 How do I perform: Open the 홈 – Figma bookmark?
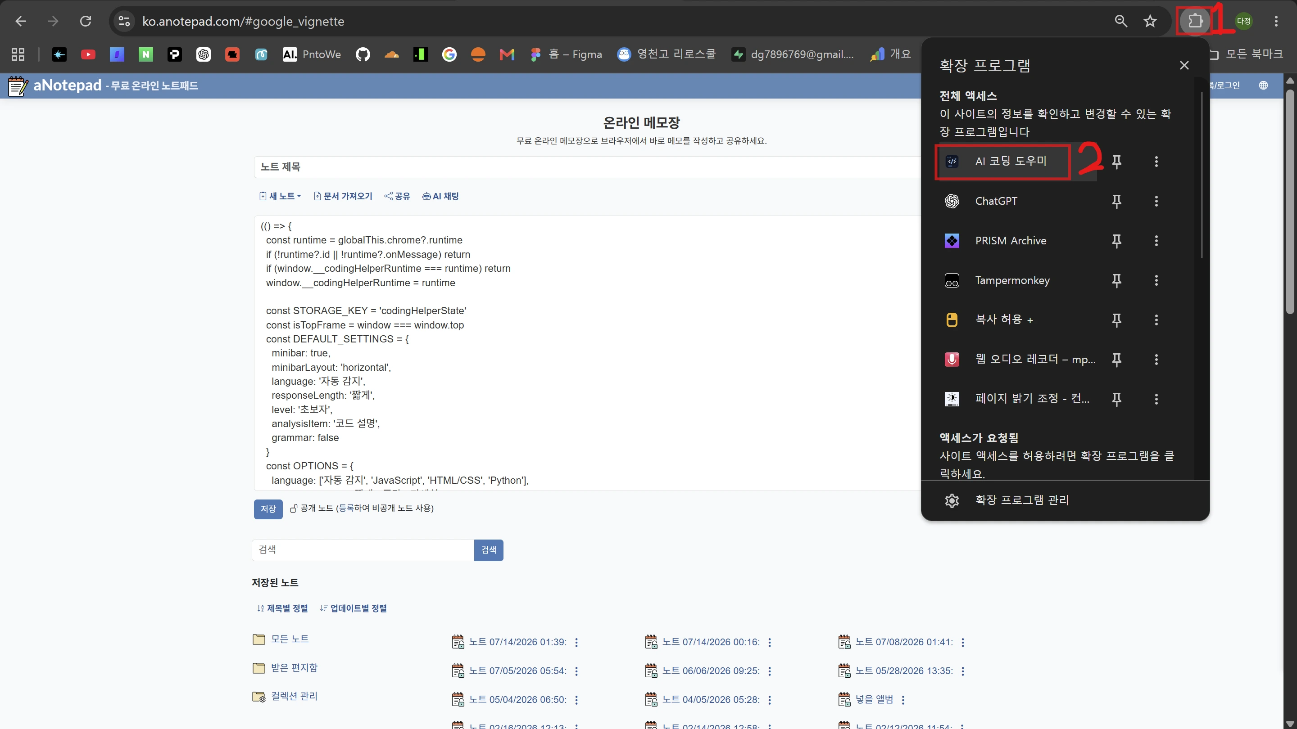(566, 54)
